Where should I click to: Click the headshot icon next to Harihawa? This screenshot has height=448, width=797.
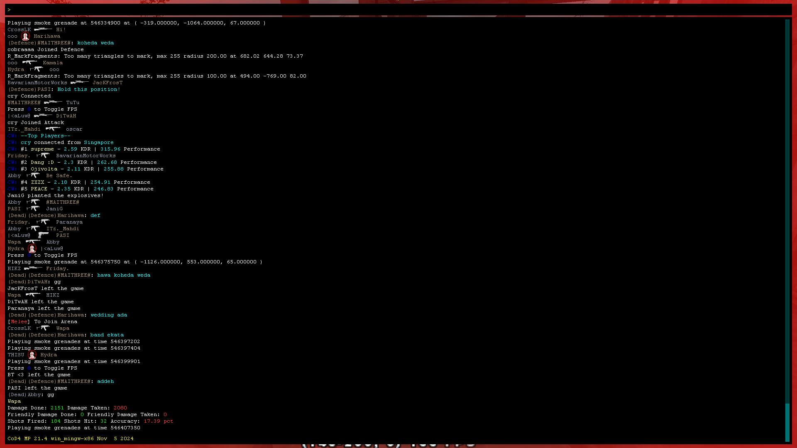coord(26,37)
